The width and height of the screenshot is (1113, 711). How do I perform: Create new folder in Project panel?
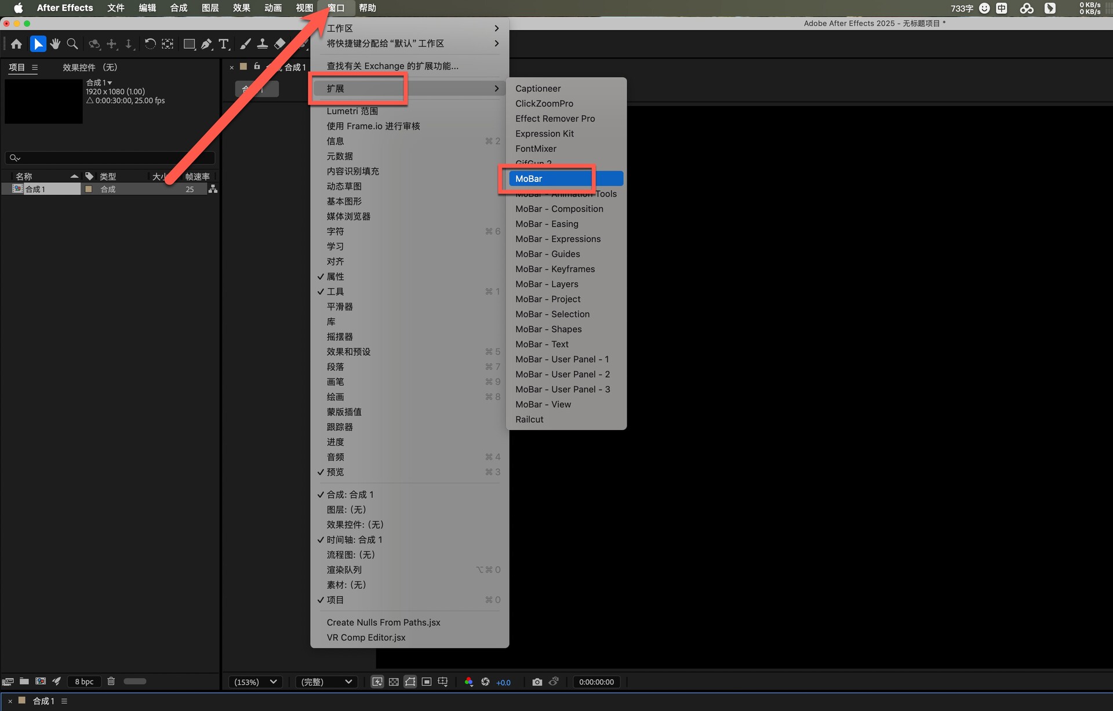coord(24,681)
